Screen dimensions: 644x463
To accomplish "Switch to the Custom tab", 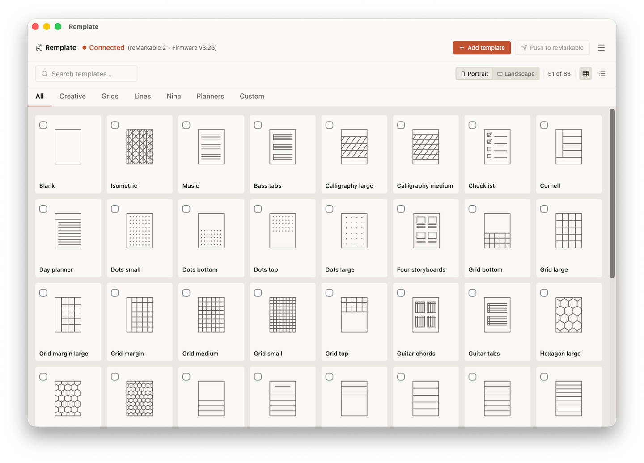I will point(252,96).
